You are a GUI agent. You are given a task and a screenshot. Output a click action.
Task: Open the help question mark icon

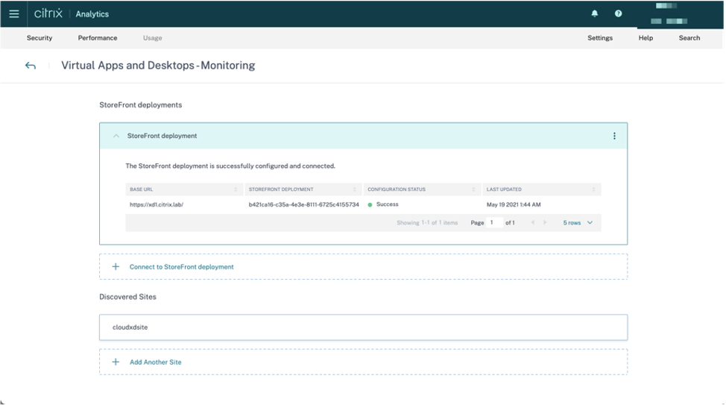pyautogui.click(x=618, y=13)
